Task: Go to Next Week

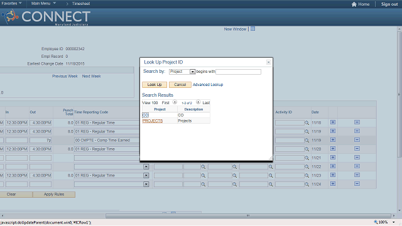Action: tap(91, 76)
